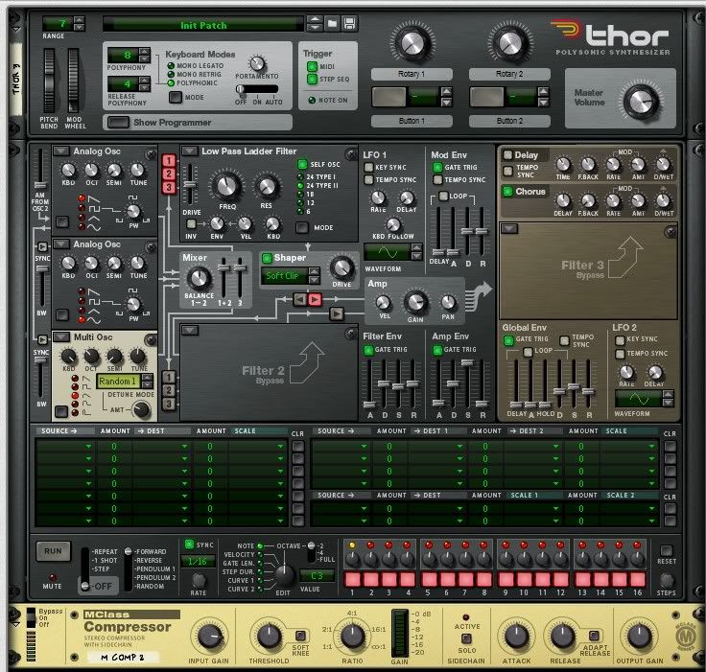
Task: Open Multi Osc type selector arrow
Action: (x=60, y=336)
